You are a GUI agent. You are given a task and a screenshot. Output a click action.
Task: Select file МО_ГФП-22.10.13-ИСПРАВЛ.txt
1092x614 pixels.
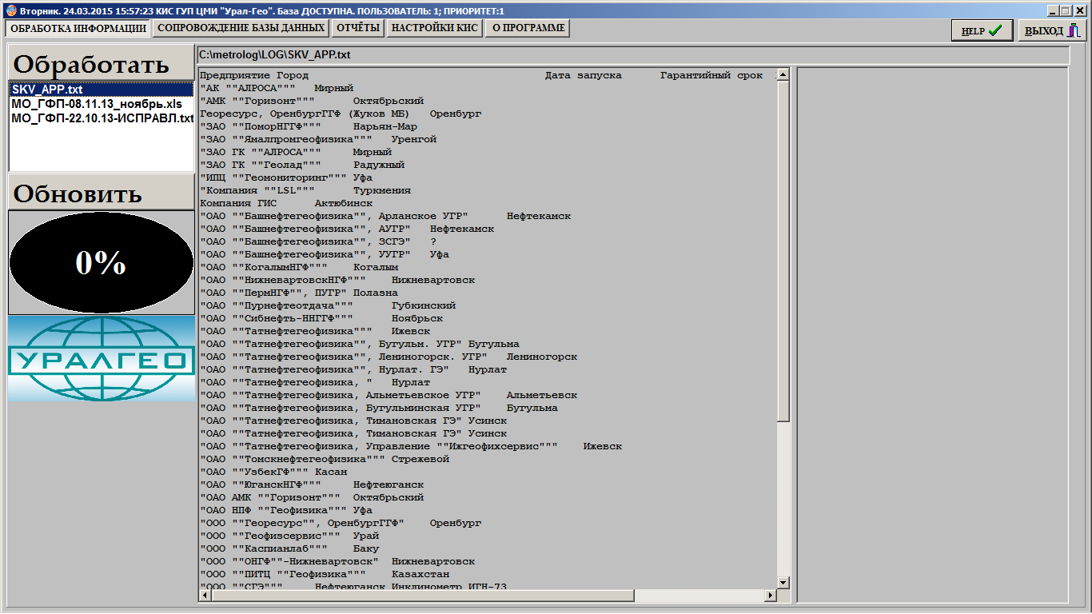tap(102, 118)
